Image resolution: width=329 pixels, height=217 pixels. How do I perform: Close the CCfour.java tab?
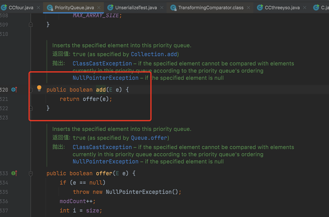[38, 8]
